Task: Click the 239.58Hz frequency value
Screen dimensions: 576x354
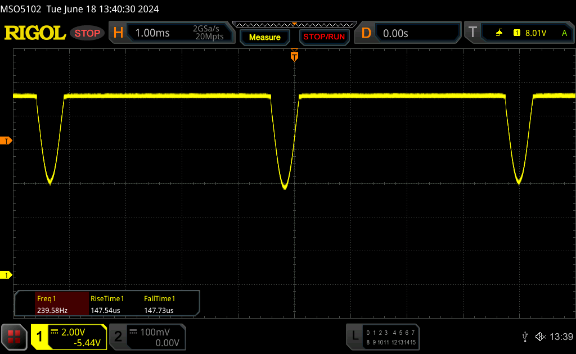Action: pos(52,310)
